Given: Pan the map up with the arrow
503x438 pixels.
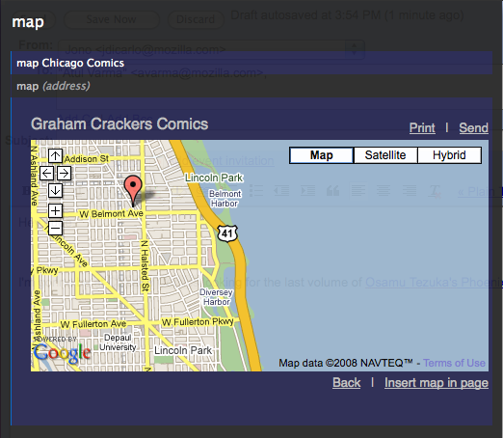Looking at the screenshot, I should point(55,156).
